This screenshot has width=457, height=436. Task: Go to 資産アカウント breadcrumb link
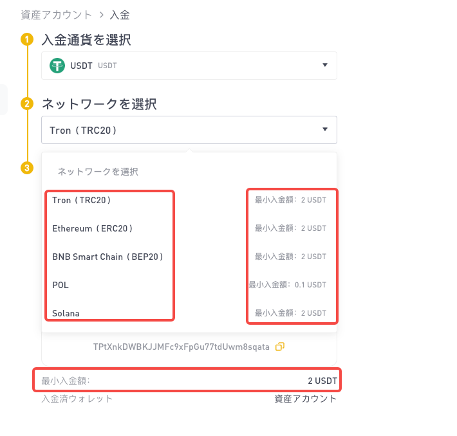[x=56, y=15]
